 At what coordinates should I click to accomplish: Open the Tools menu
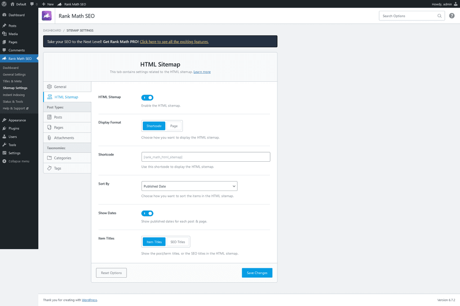coord(19,145)
